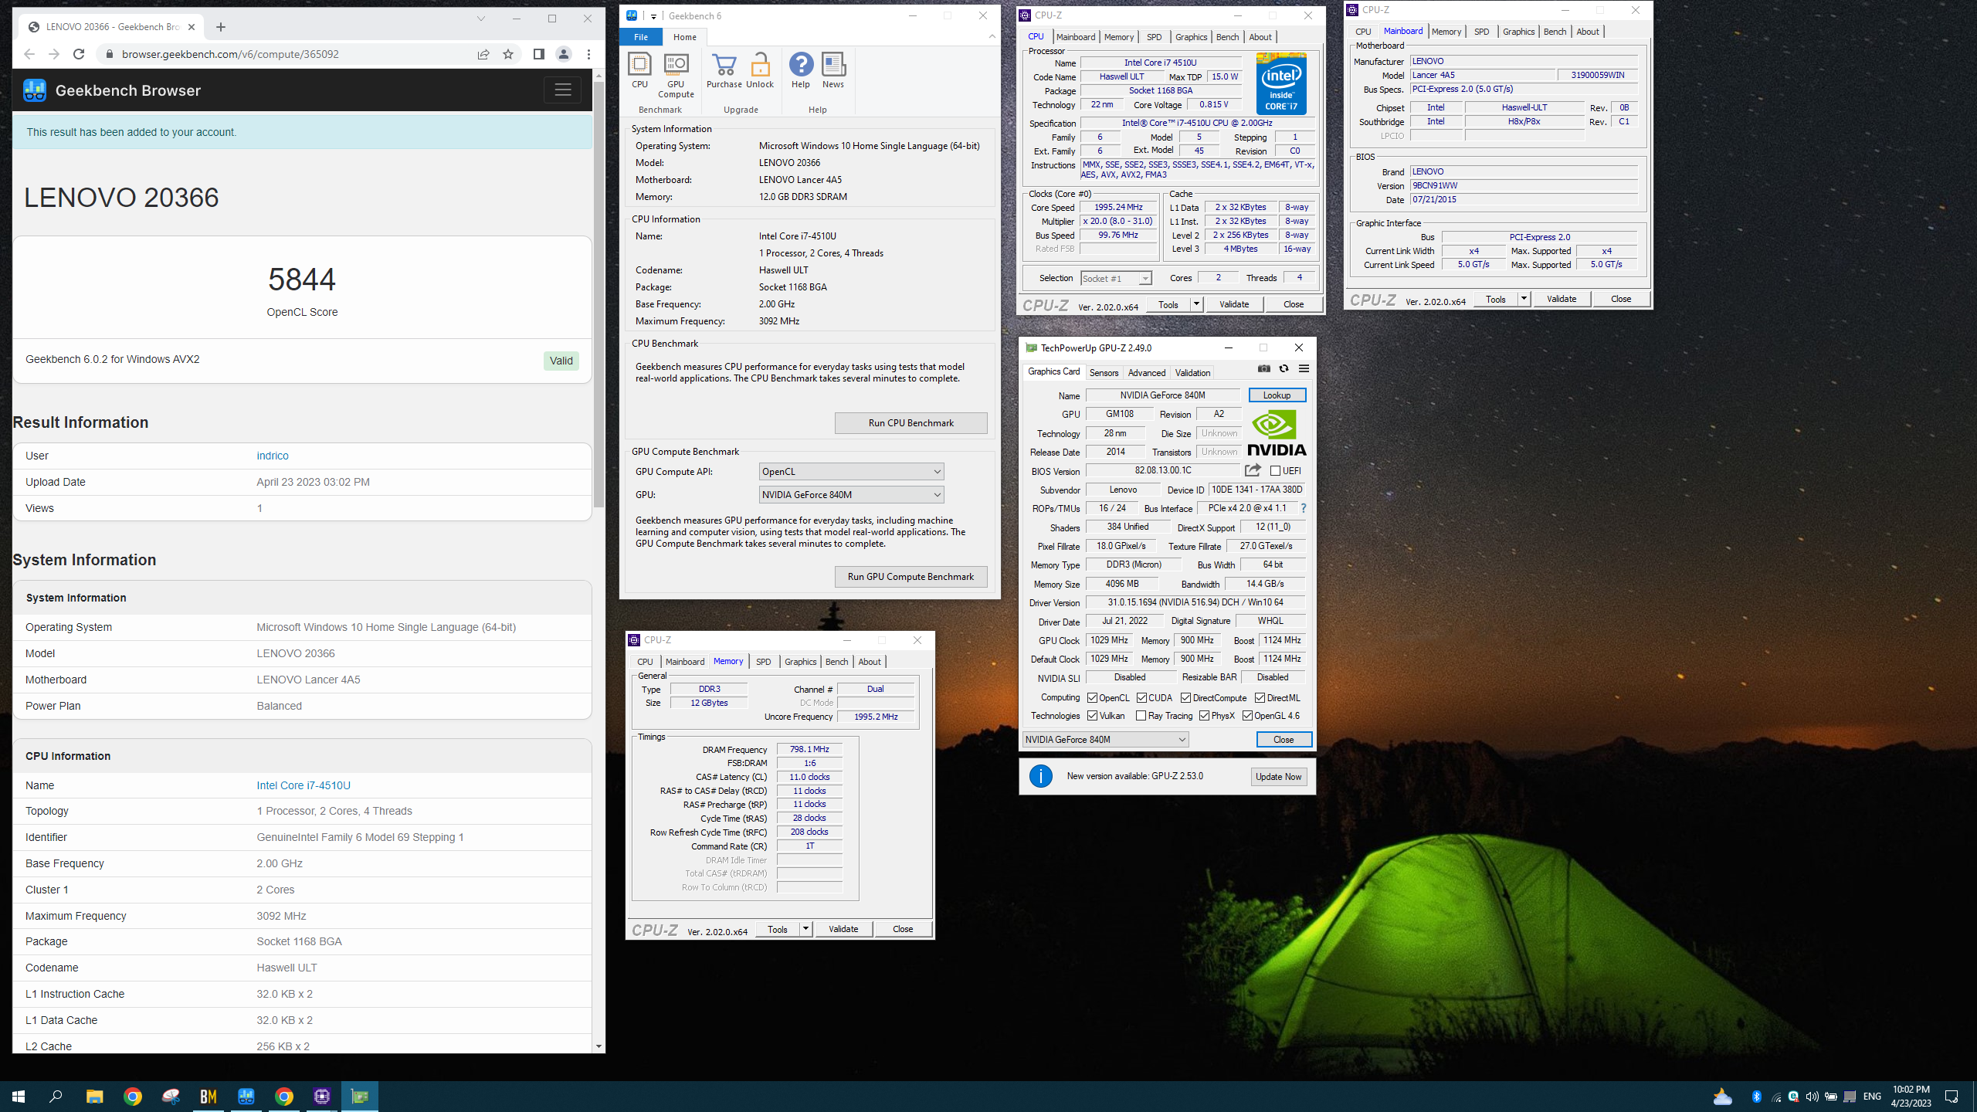The height and width of the screenshot is (1112, 1977).
Task: Open Chrome profile avatar icon
Action: 564,54
